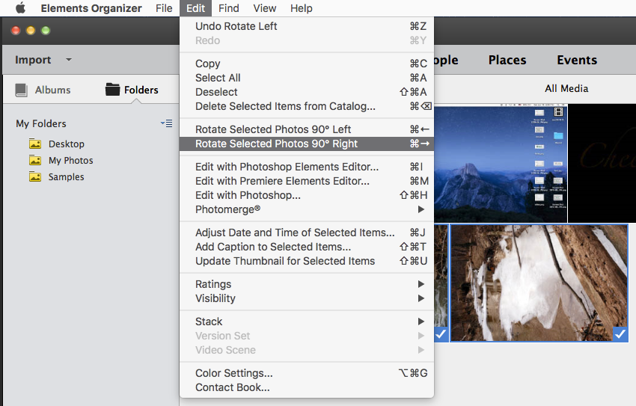Toggle checkmark on the partially hidden photo
Screen dimensions: 636x406
point(441,334)
